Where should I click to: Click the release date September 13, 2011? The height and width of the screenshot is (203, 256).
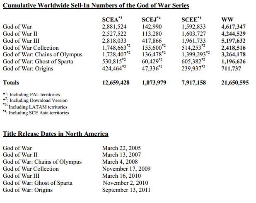(126, 190)
